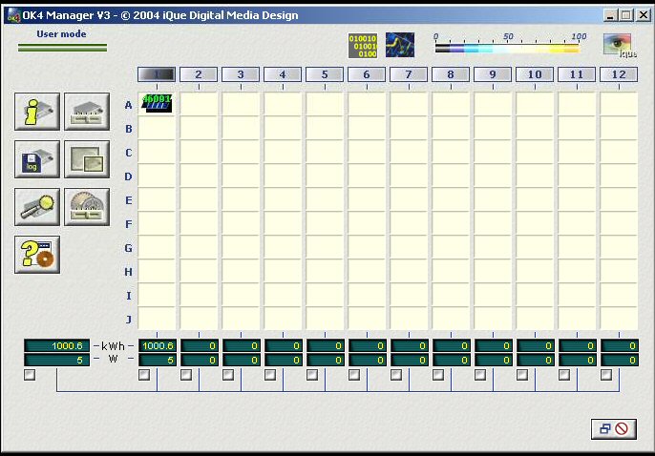Image resolution: width=655 pixels, height=456 pixels.
Task: Select column header 1
Action: coord(157,74)
